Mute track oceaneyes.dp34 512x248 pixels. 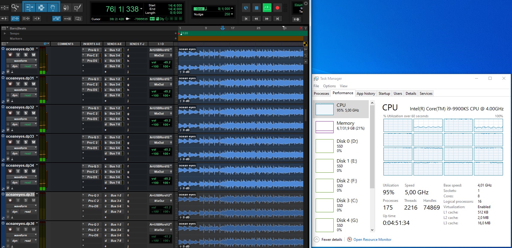(x=34, y=171)
